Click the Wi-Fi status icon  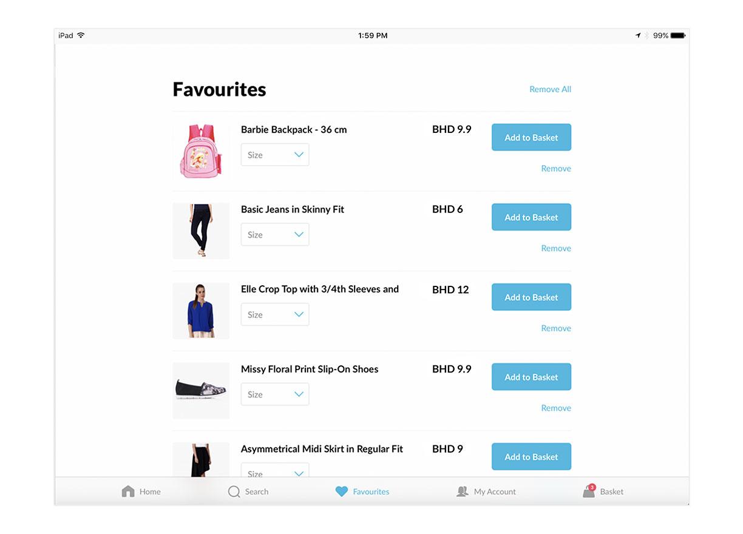(81, 35)
